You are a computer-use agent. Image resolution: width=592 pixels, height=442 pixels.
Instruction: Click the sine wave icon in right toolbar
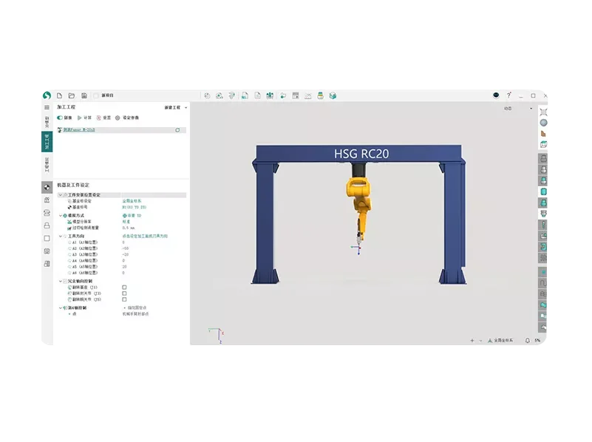click(543, 283)
